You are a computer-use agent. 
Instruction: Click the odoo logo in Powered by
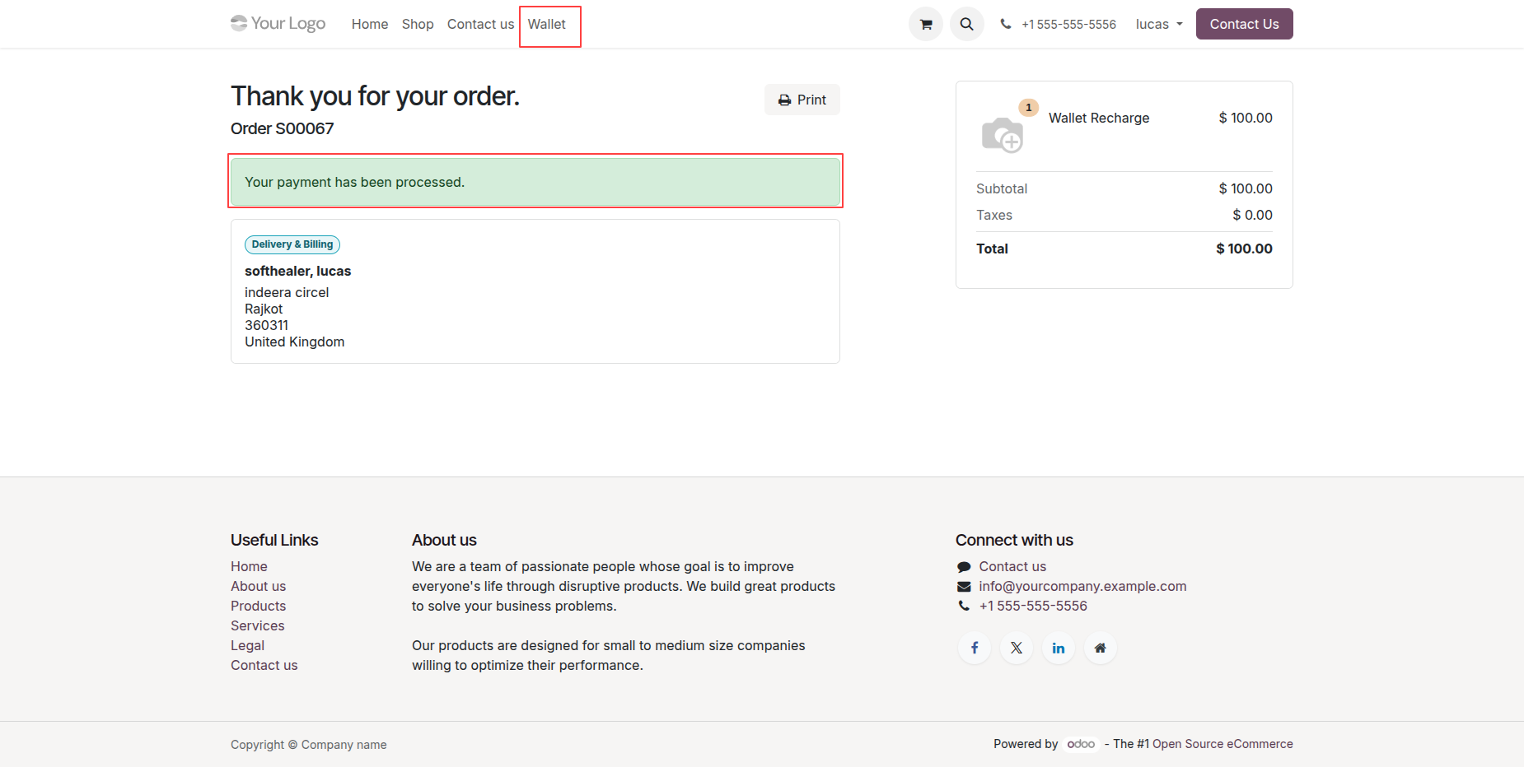point(1081,744)
